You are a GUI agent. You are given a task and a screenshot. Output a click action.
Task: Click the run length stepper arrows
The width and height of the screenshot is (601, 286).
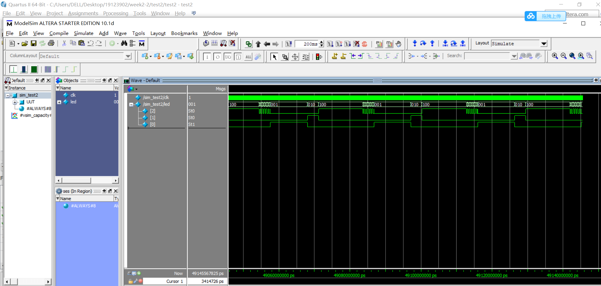click(x=322, y=44)
